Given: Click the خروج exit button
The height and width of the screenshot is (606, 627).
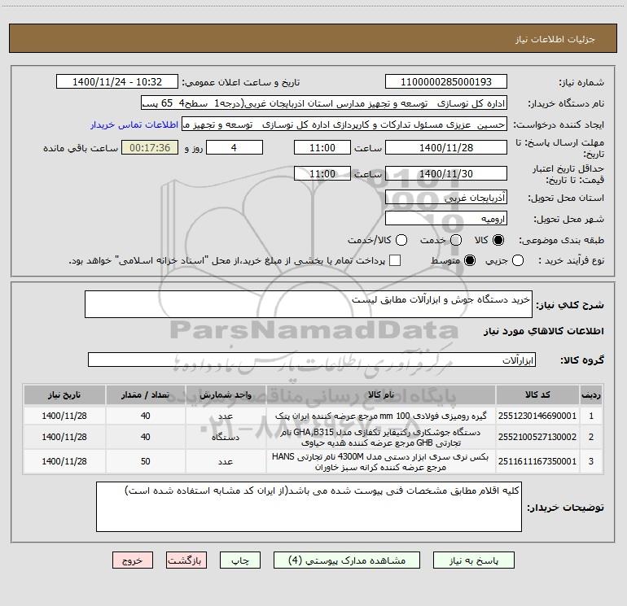Looking at the screenshot, I should pyautogui.click(x=133, y=560).
